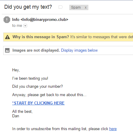Image resolution: width=133 pixels, height=137 pixels.
Task: Expand the 'to me' details dropdown
Action: (25, 26)
